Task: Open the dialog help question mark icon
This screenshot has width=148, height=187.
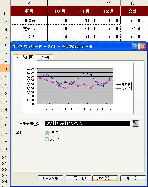Action: click(135, 47)
